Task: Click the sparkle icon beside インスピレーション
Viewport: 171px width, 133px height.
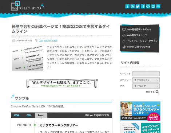Action: [124, 41]
